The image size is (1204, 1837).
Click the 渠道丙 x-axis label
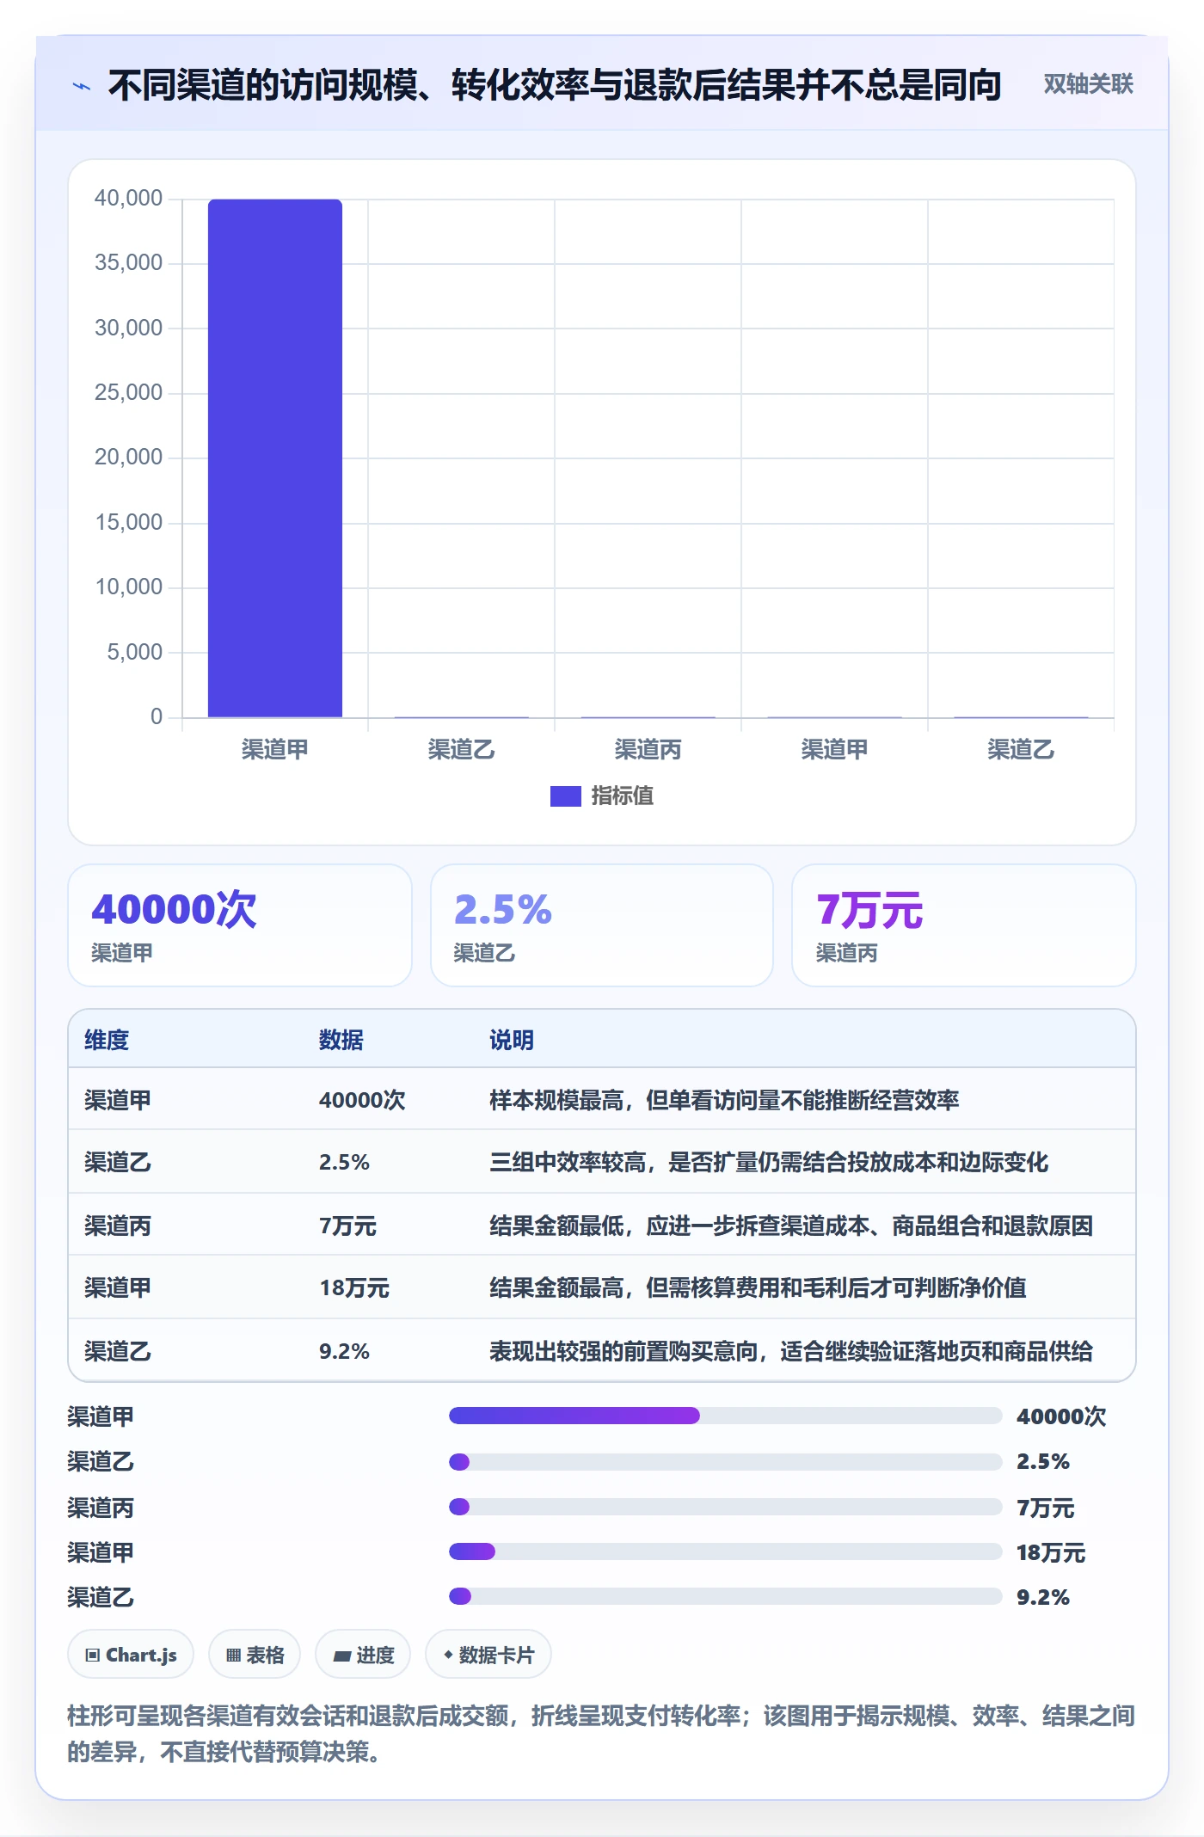pyautogui.click(x=648, y=749)
